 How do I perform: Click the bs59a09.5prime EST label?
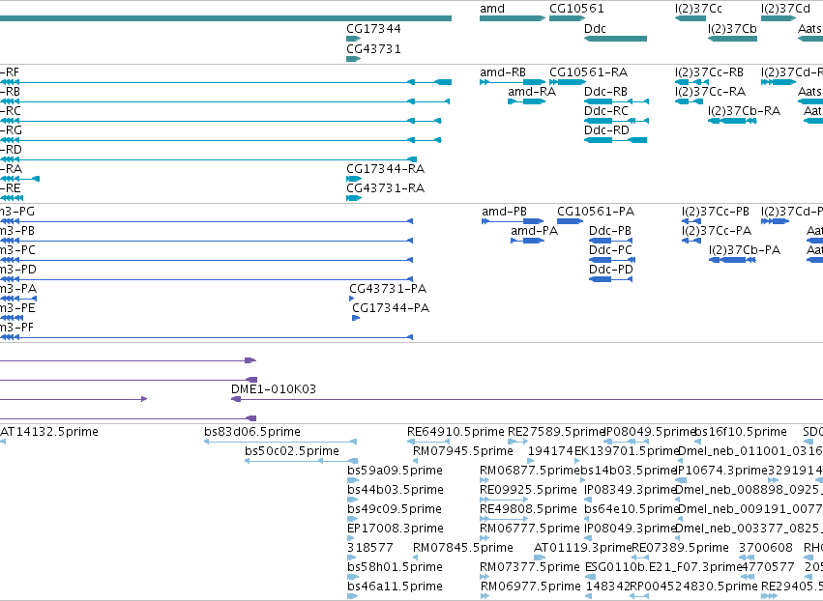tap(395, 471)
